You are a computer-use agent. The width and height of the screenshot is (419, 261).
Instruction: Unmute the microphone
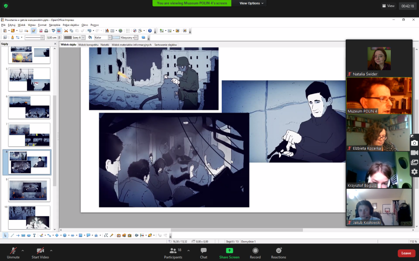coord(13,253)
